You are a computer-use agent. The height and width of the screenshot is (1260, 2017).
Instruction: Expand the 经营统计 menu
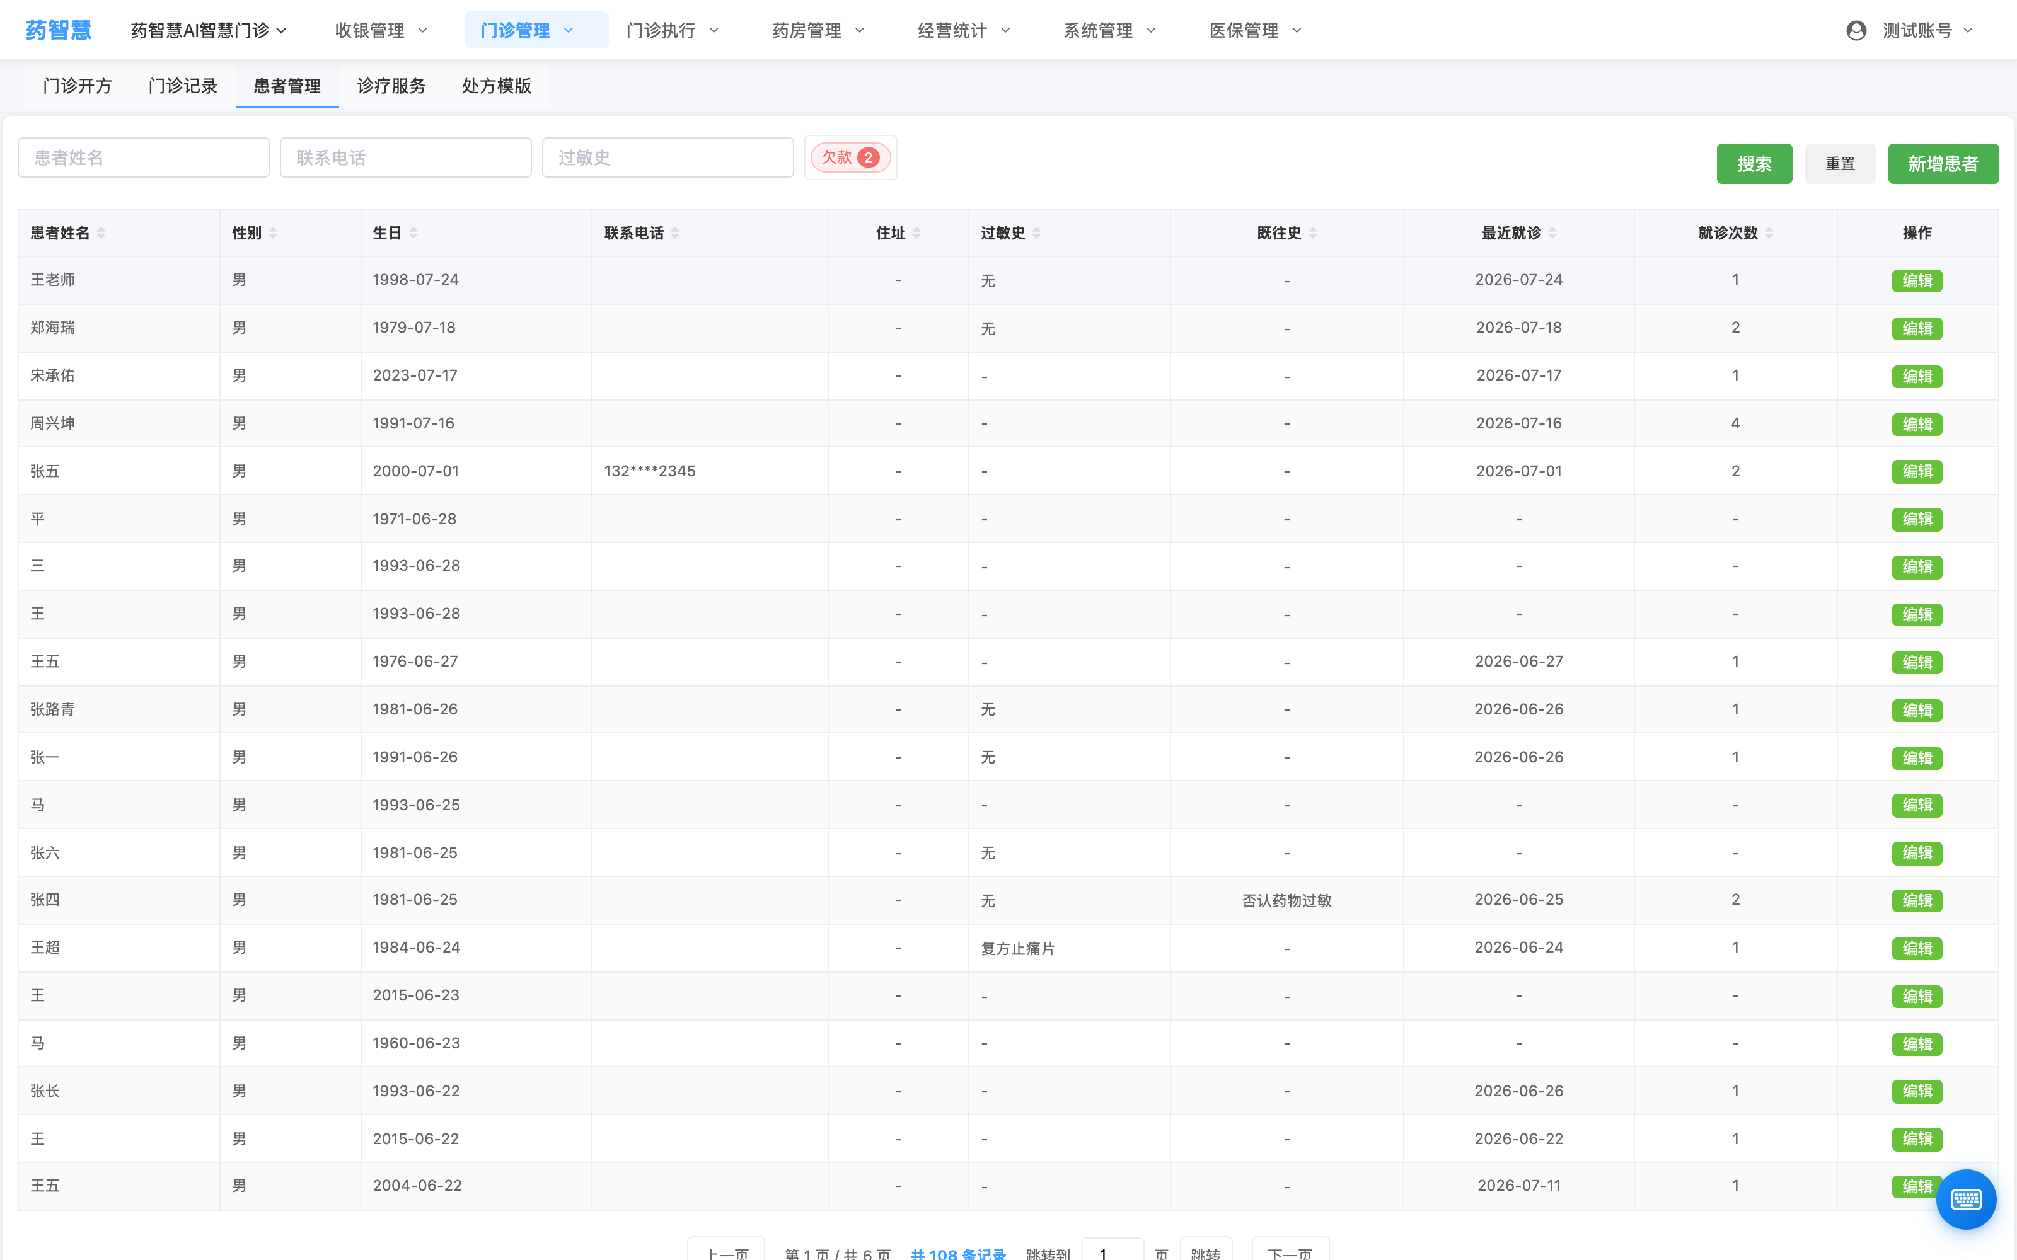964,31
